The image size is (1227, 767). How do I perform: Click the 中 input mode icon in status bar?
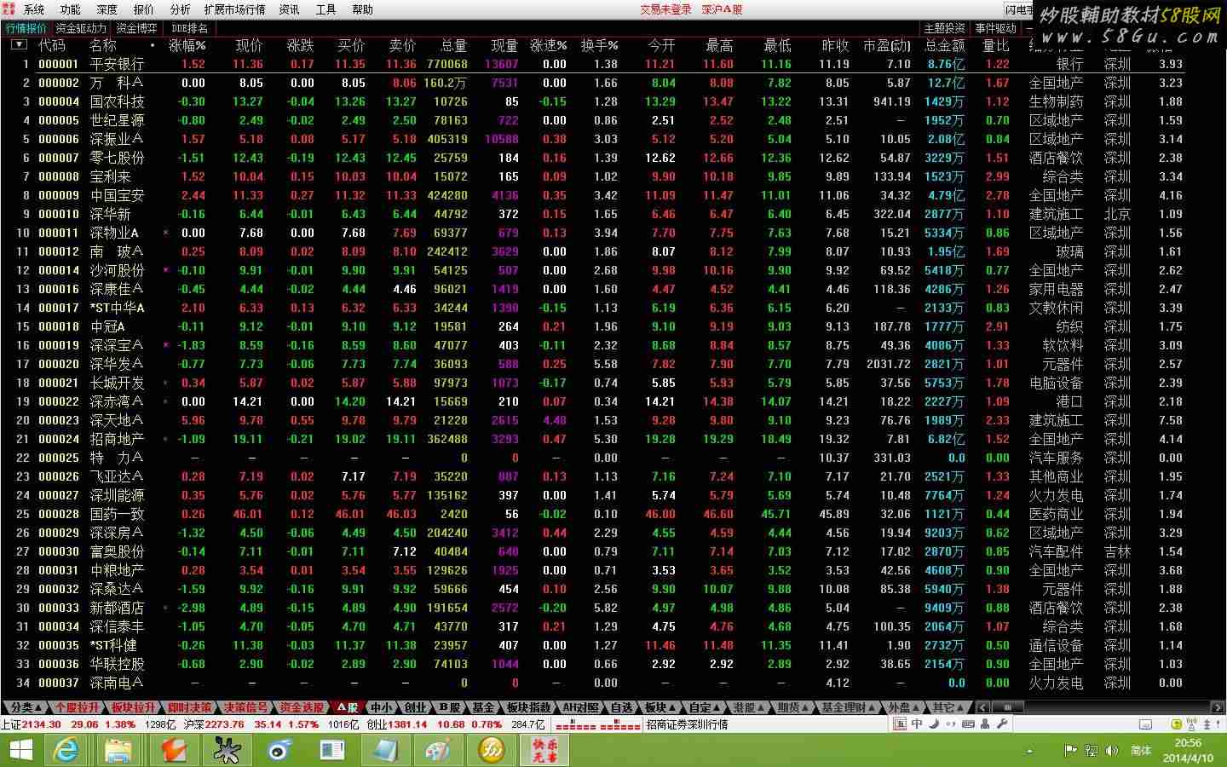pyautogui.click(x=917, y=724)
